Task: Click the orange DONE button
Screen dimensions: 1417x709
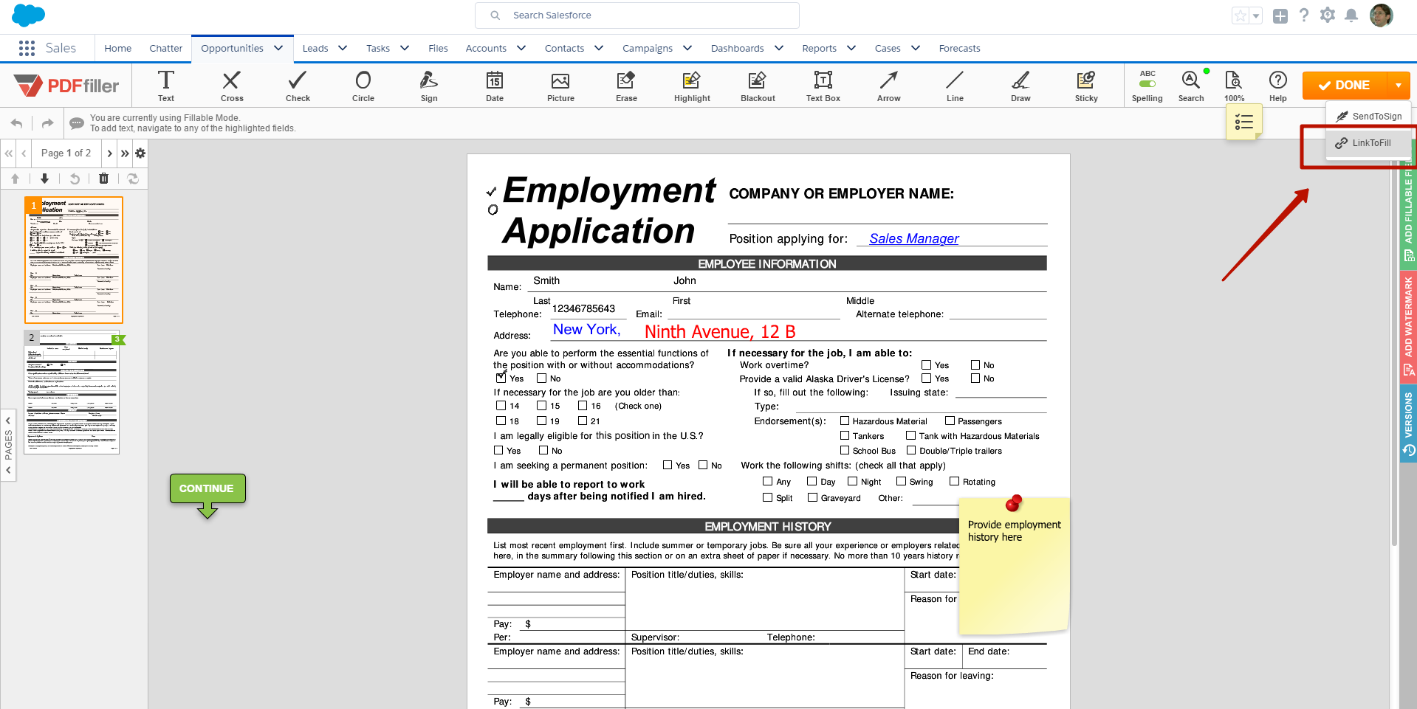Action: pyautogui.click(x=1345, y=86)
